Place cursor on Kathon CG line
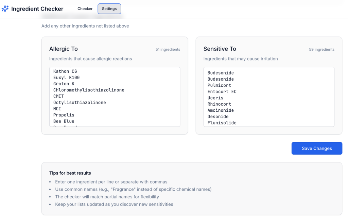The image size is (348, 218). pos(65,71)
